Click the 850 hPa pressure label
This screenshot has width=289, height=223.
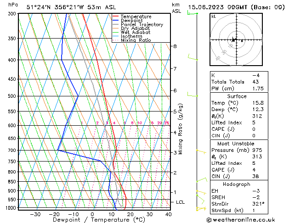point(13,182)
